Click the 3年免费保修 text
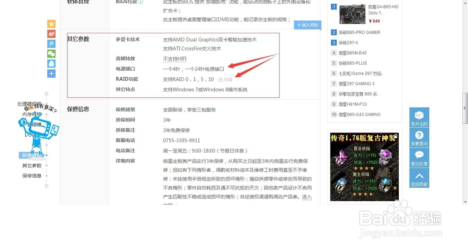 (176, 130)
